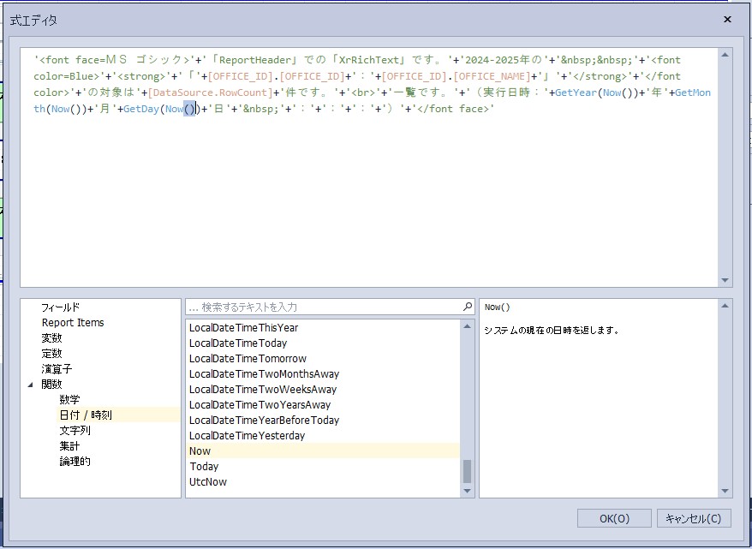Choose the 文字列 function category

pyautogui.click(x=75, y=430)
